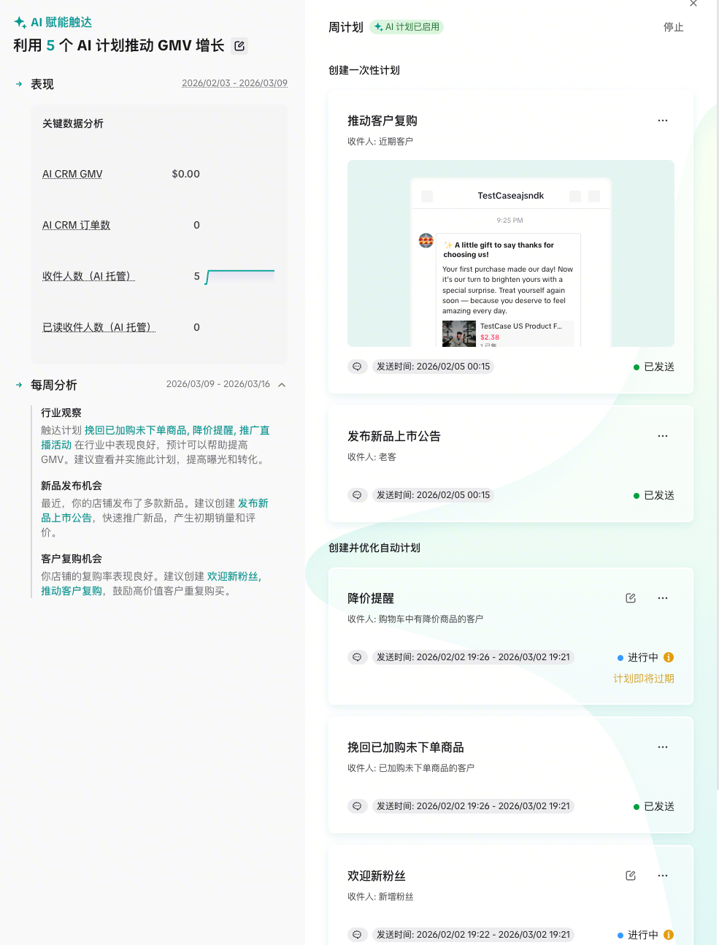The width and height of the screenshot is (719, 945).
Task: Click the AI CRM GMV metric label
Action: [x=72, y=174]
